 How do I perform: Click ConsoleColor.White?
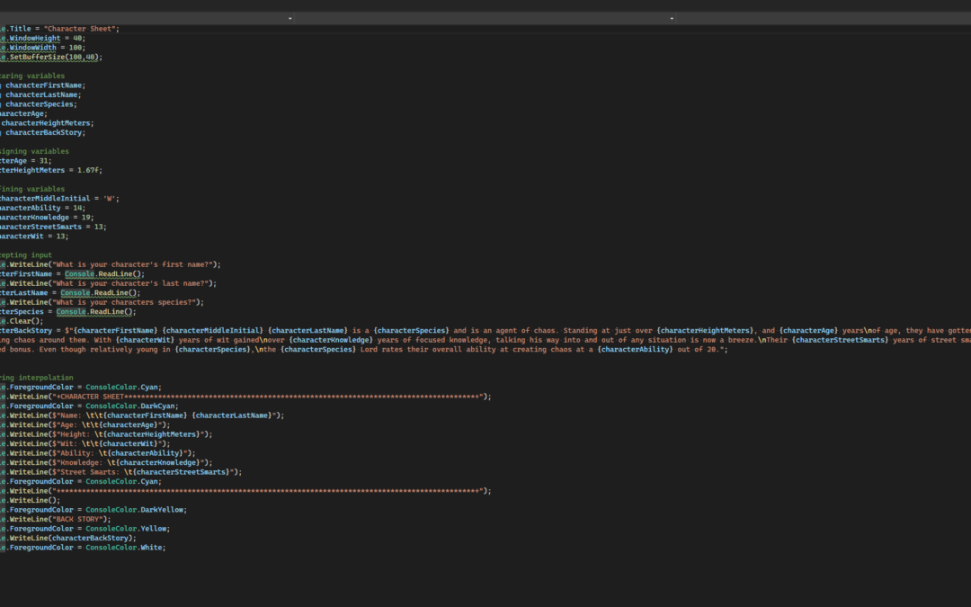point(124,548)
